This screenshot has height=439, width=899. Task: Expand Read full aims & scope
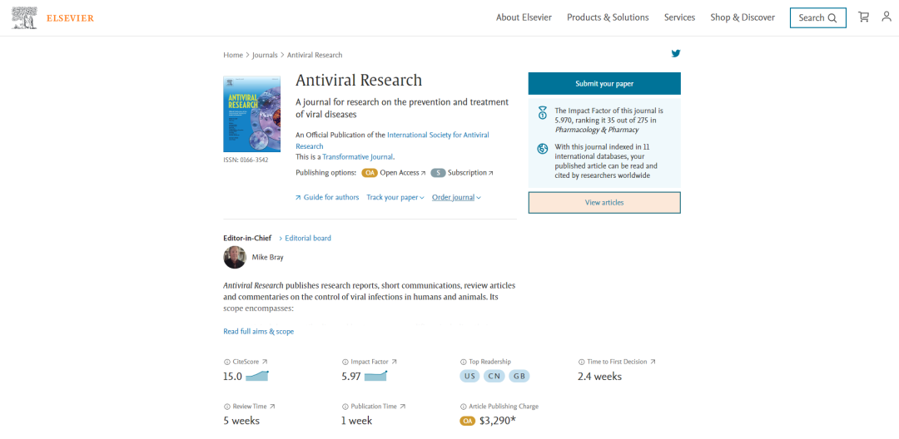259,332
